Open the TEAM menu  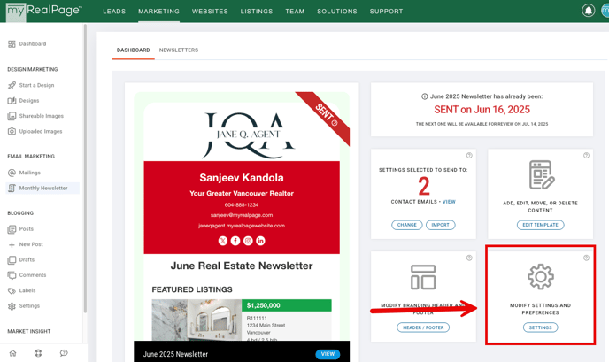(295, 12)
